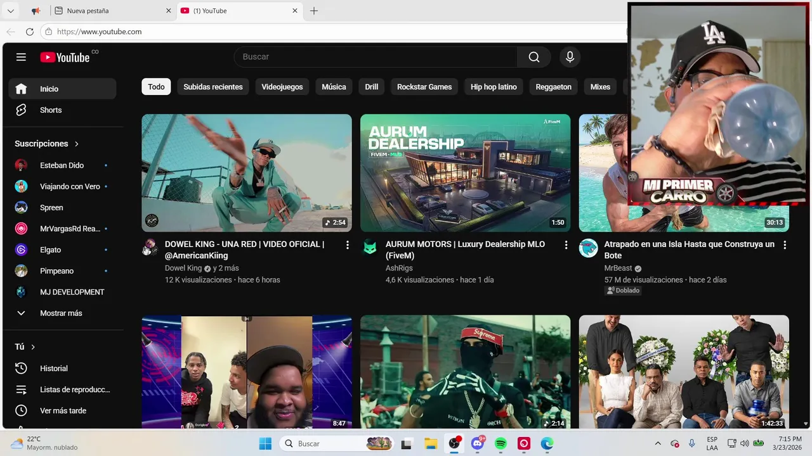Open the AshRigs channel name link
The height and width of the screenshot is (456, 812).
[399, 268]
